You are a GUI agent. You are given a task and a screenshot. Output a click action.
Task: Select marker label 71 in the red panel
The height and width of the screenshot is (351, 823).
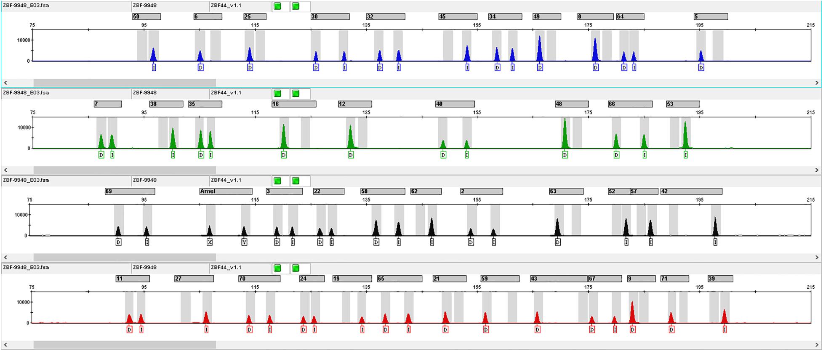[674, 279]
